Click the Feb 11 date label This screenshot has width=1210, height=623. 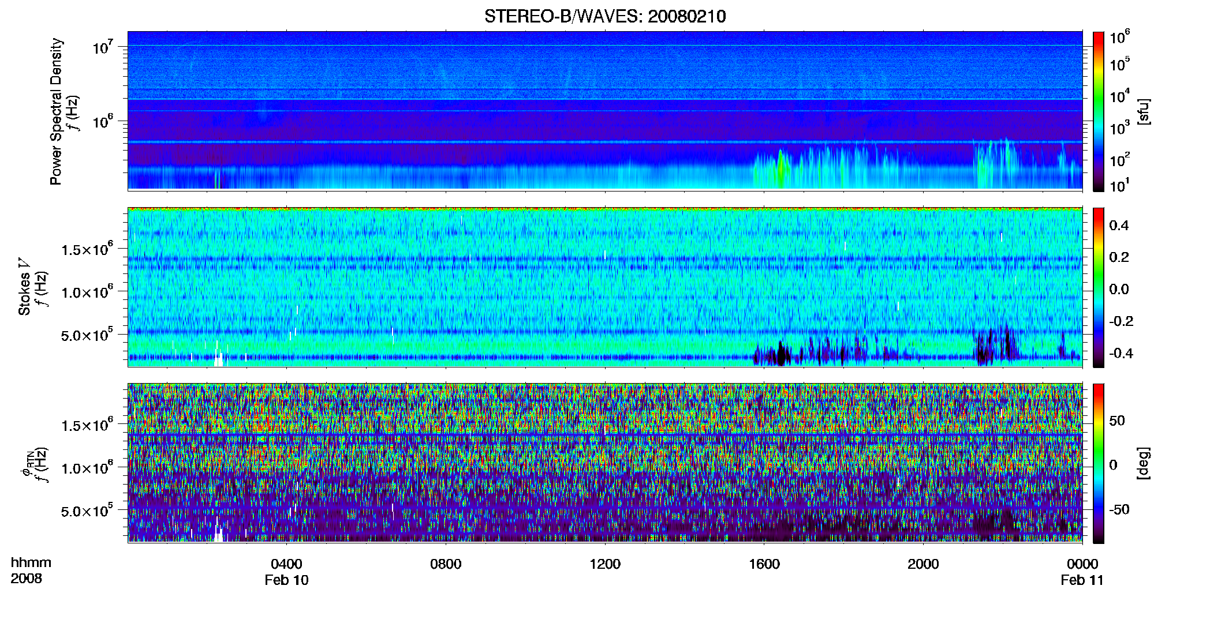(x=1082, y=580)
